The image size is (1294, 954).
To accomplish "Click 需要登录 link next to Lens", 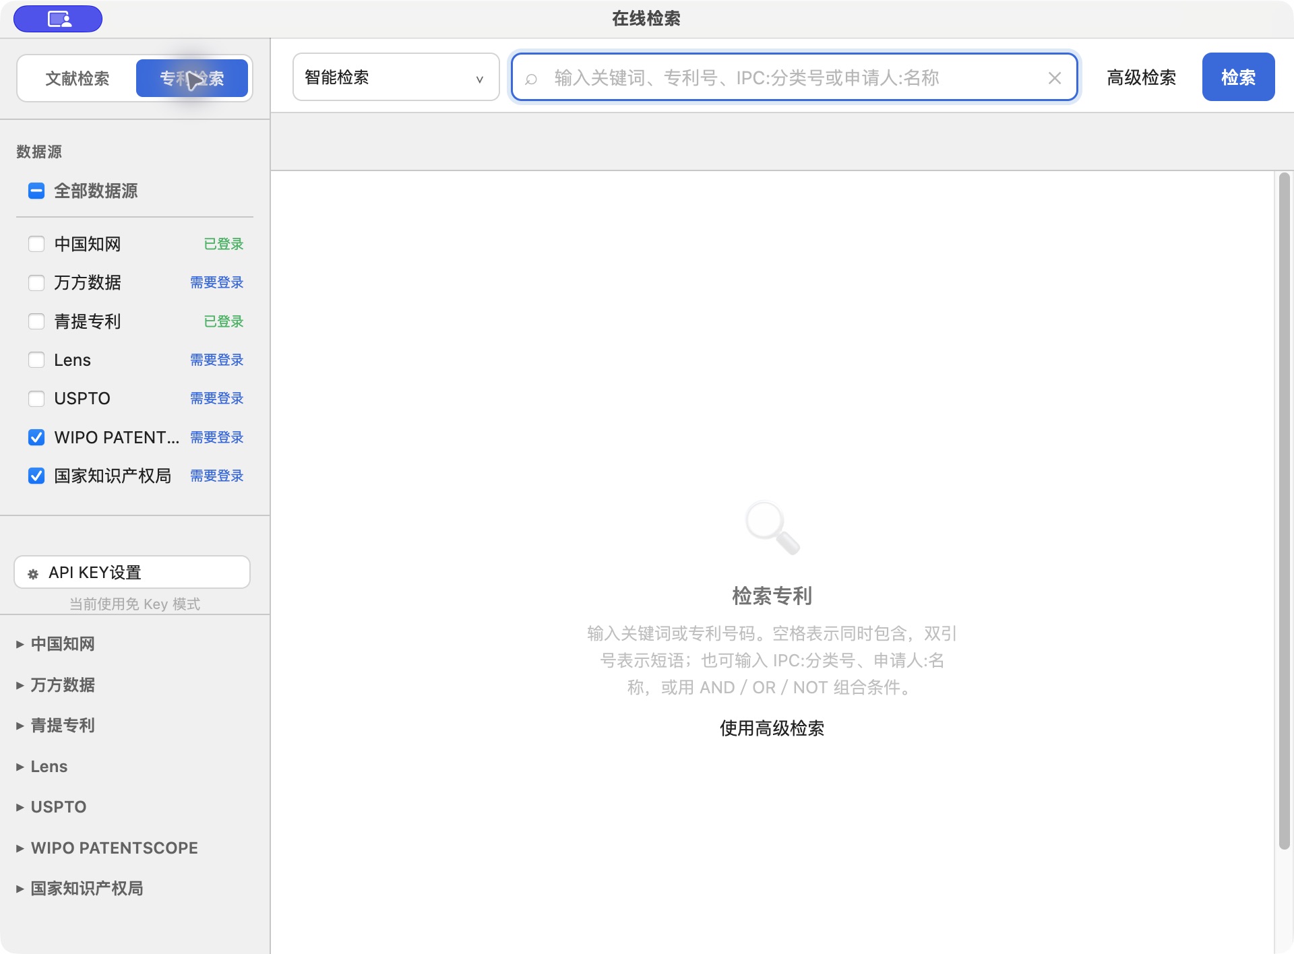I will (x=216, y=360).
